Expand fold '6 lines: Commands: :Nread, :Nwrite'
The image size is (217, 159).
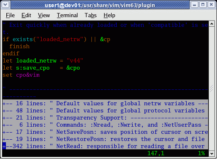coord(105,125)
